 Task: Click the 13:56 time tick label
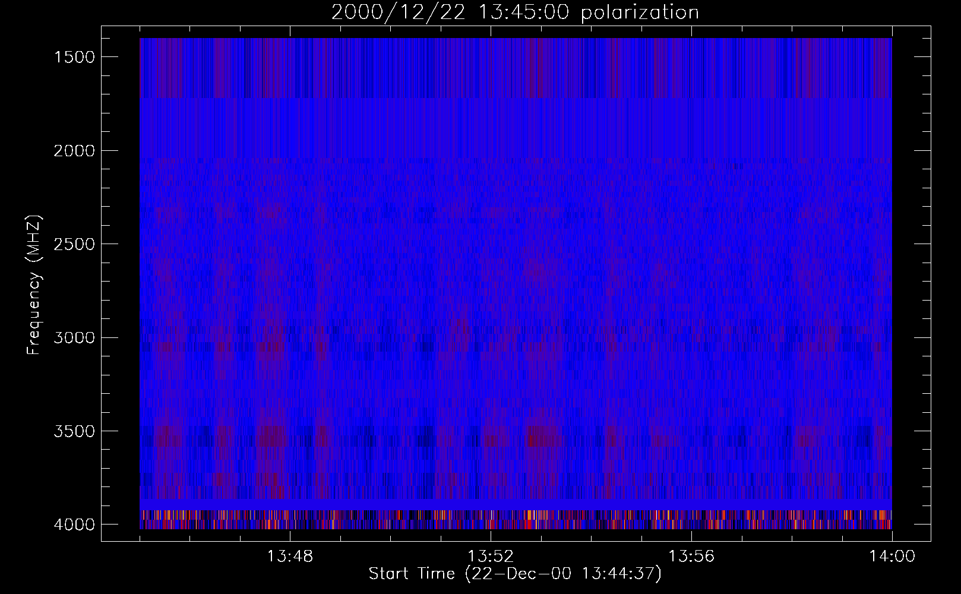pos(691,557)
